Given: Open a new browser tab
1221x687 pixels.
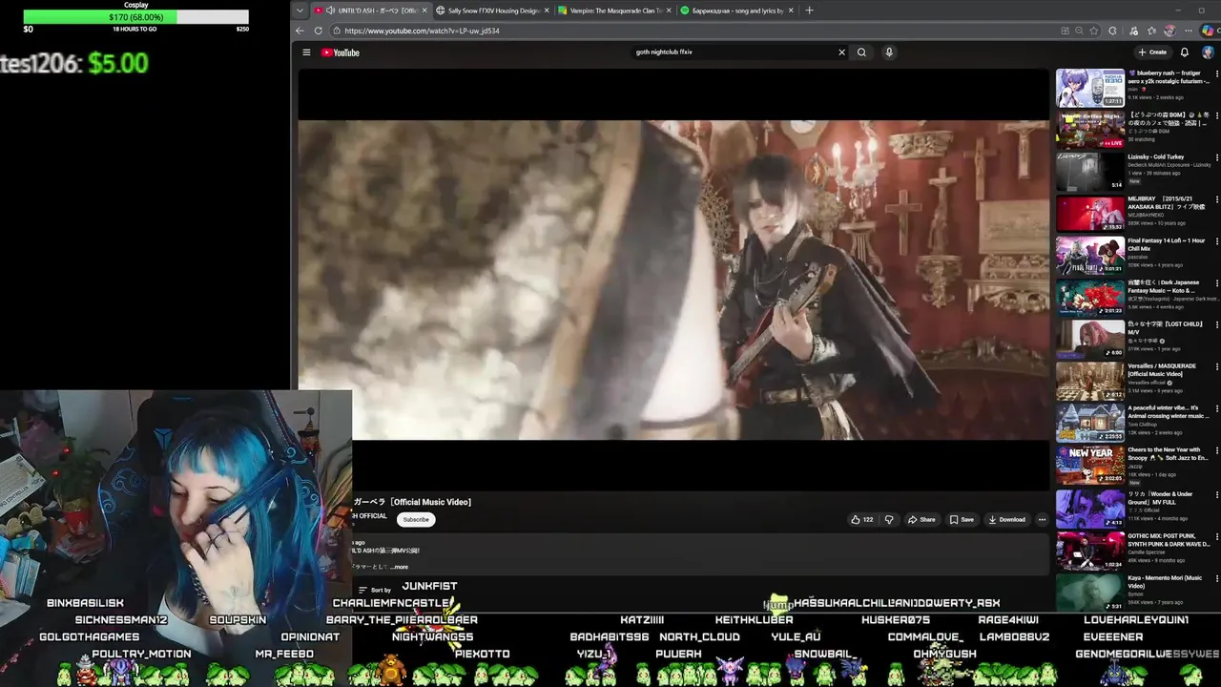Looking at the screenshot, I should (x=809, y=10).
